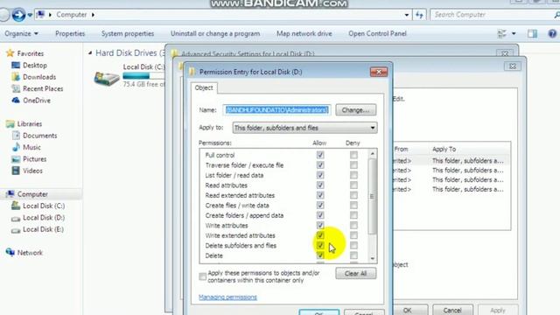Image resolution: width=560 pixels, height=315 pixels.
Task: Open the Organize dropdown menu
Action: coord(21,33)
